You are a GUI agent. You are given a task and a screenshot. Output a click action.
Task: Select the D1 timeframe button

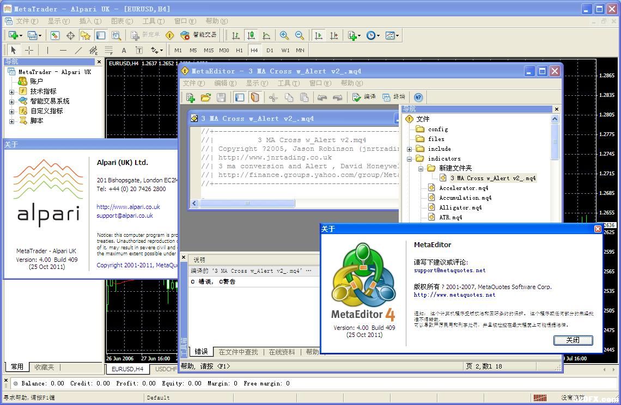(270, 50)
